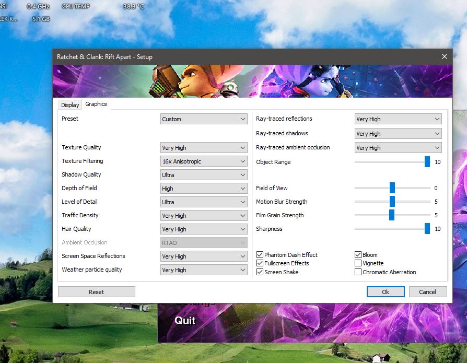The height and width of the screenshot is (363, 467).
Task: Click the 0.4 GHz overlay value
Action: tap(38, 6)
